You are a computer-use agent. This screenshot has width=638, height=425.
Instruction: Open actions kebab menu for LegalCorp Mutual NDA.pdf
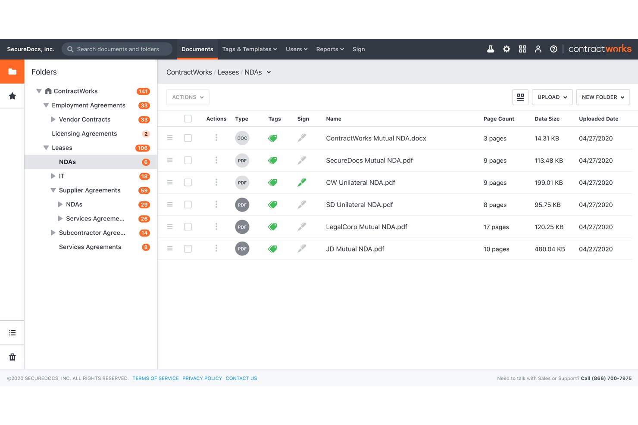point(216,226)
